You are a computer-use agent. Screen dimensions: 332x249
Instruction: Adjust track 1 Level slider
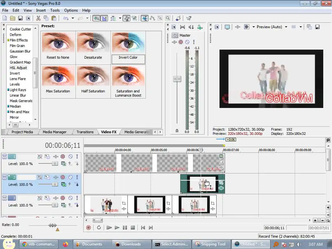click(x=54, y=164)
